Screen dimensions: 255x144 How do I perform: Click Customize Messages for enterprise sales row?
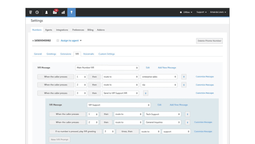click(205, 77)
